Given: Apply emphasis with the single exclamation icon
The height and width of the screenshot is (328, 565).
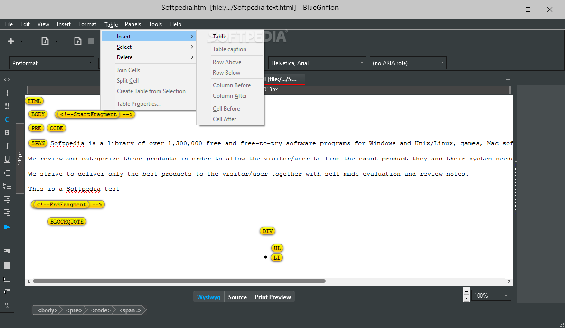Looking at the screenshot, I should [7, 93].
